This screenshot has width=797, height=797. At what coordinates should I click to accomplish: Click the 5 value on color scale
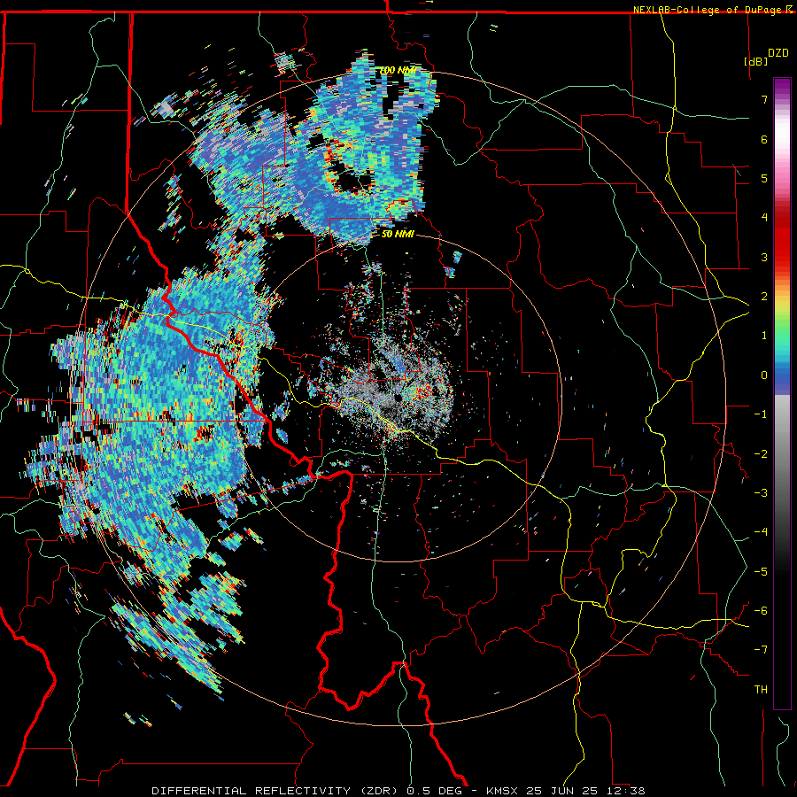click(x=764, y=178)
